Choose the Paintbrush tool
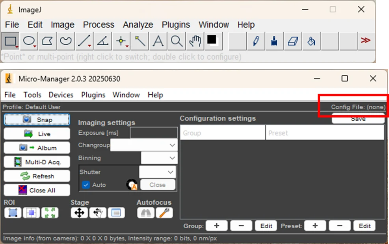 click(x=274, y=41)
